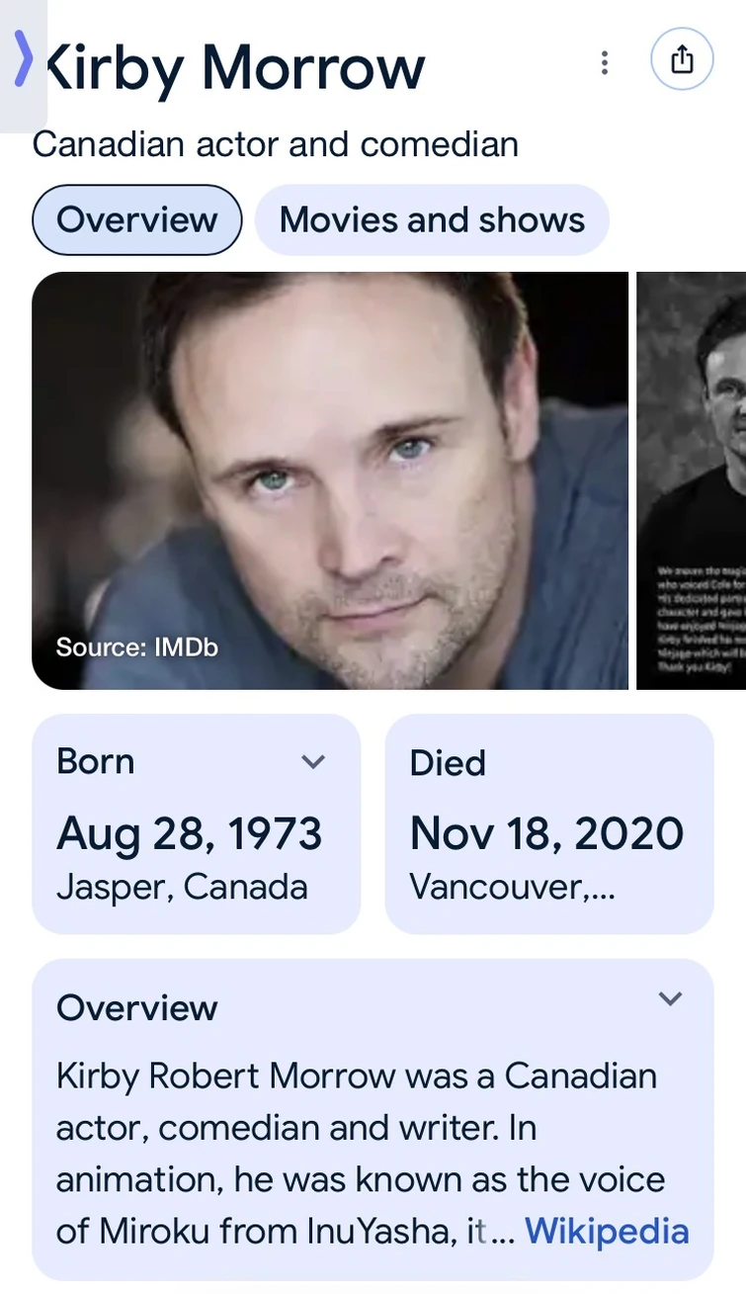Click the Overview card heading label
Image resolution: width=746 pixels, height=1294 pixels.
pyautogui.click(x=137, y=1008)
